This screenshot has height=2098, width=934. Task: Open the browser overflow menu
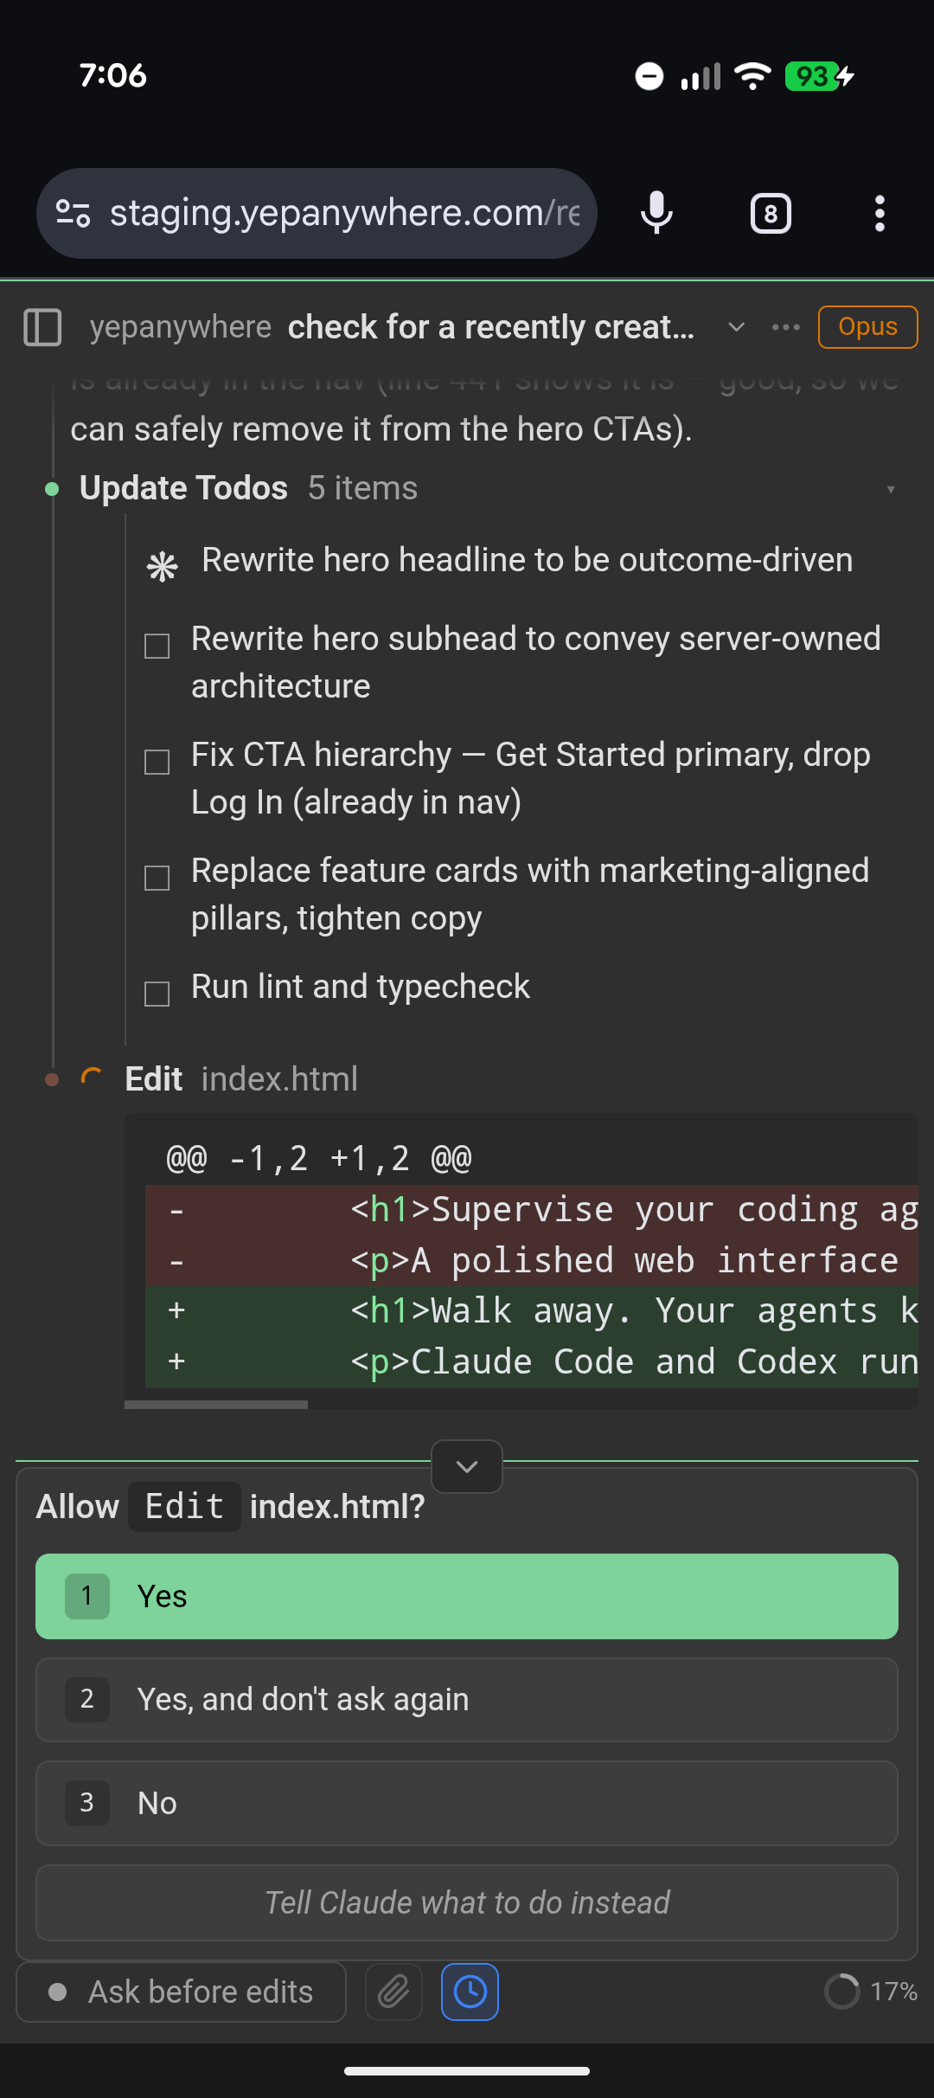tap(880, 213)
